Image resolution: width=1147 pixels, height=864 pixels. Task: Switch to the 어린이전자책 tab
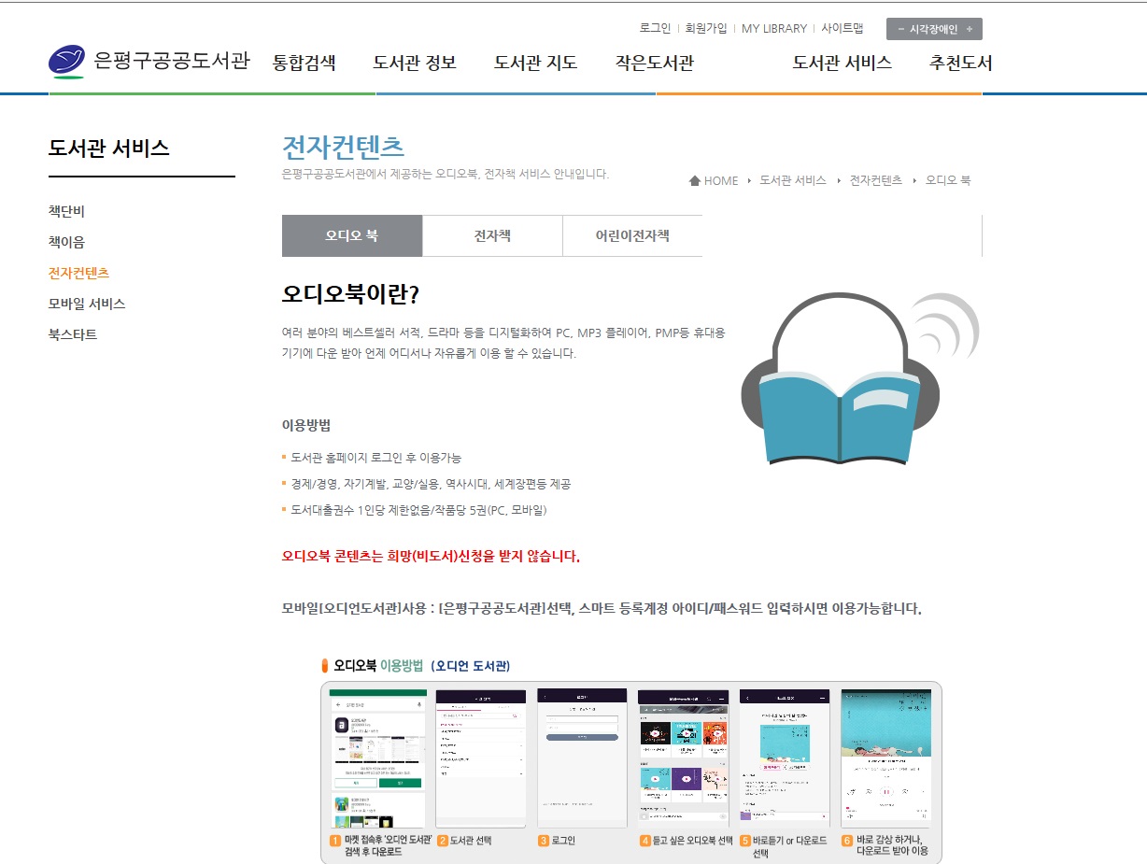click(632, 236)
